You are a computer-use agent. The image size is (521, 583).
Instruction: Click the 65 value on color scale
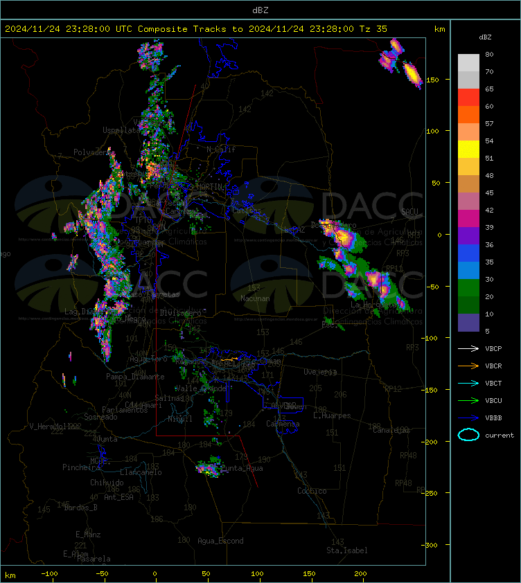click(x=489, y=89)
